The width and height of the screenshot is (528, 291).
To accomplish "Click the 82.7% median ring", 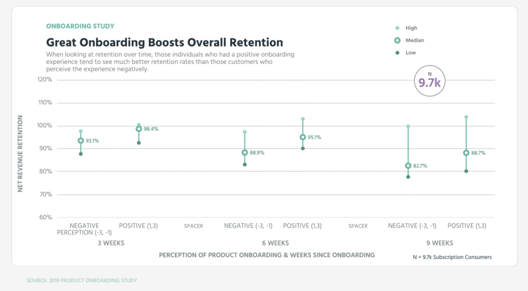I will pyautogui.click(x=408, y=166).
